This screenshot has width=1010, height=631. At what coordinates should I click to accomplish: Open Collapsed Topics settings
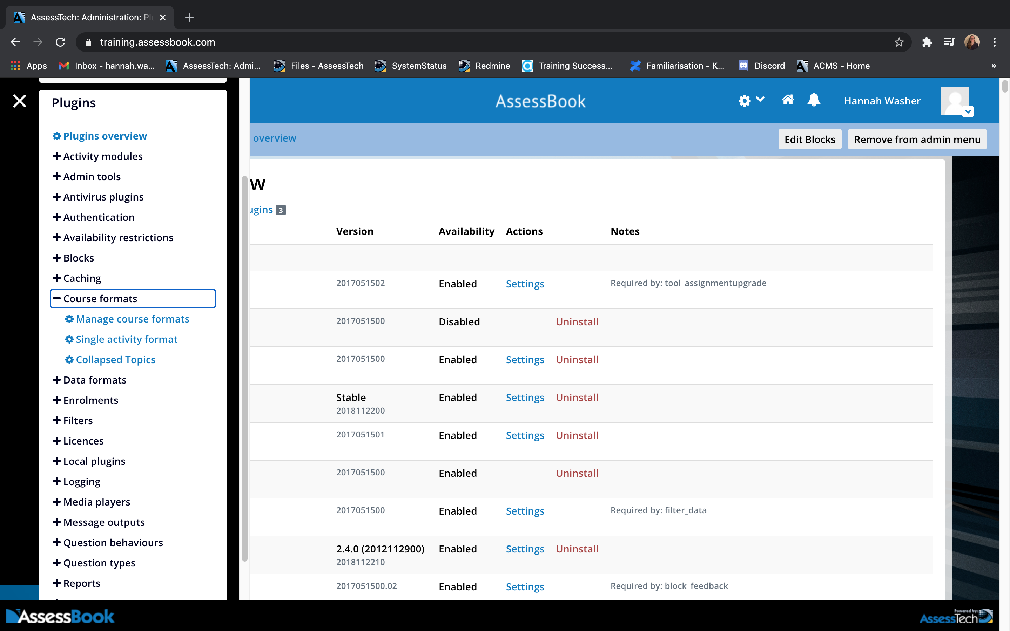point(110,360)
